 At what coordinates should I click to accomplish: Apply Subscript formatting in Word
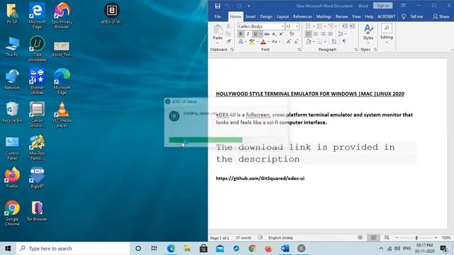[274, 34]
